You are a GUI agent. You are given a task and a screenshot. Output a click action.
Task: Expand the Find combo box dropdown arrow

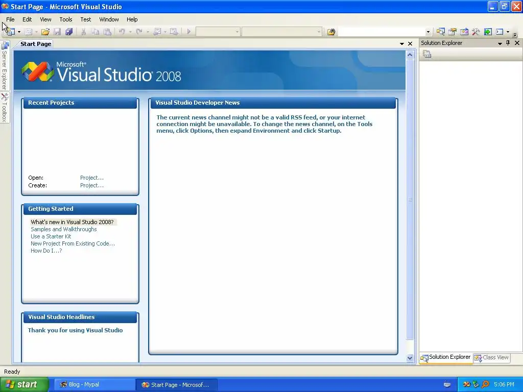[x=429, y=32]
